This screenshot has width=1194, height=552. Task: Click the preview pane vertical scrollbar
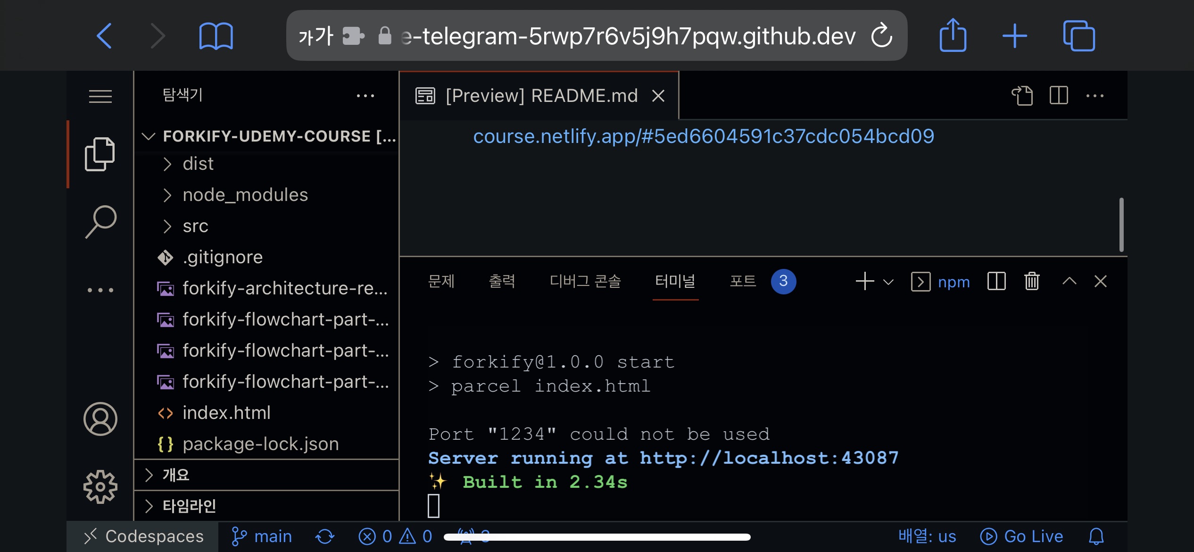tap(1121, 225)
